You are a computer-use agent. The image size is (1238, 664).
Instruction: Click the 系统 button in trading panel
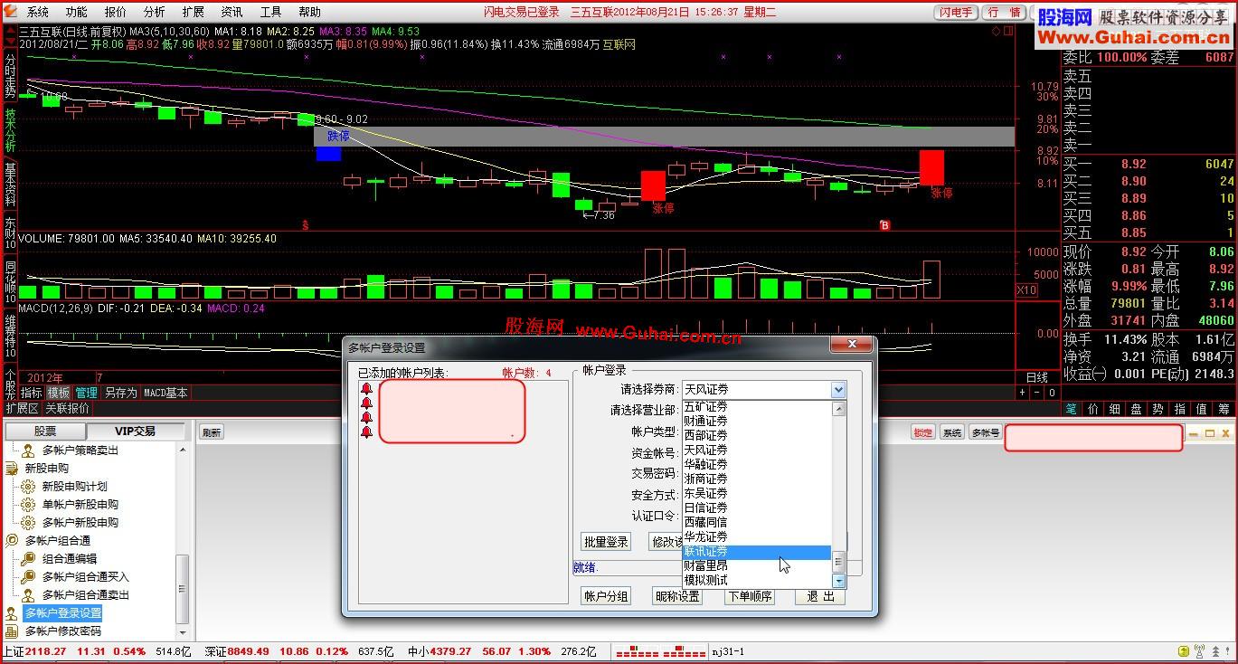click(x=952, y=432)
